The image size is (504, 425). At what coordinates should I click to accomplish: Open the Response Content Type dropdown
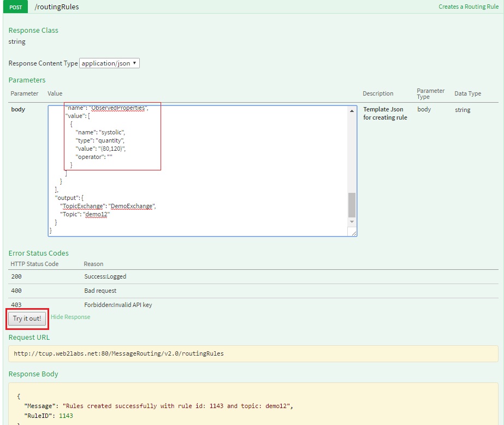(x=109, y=63)
